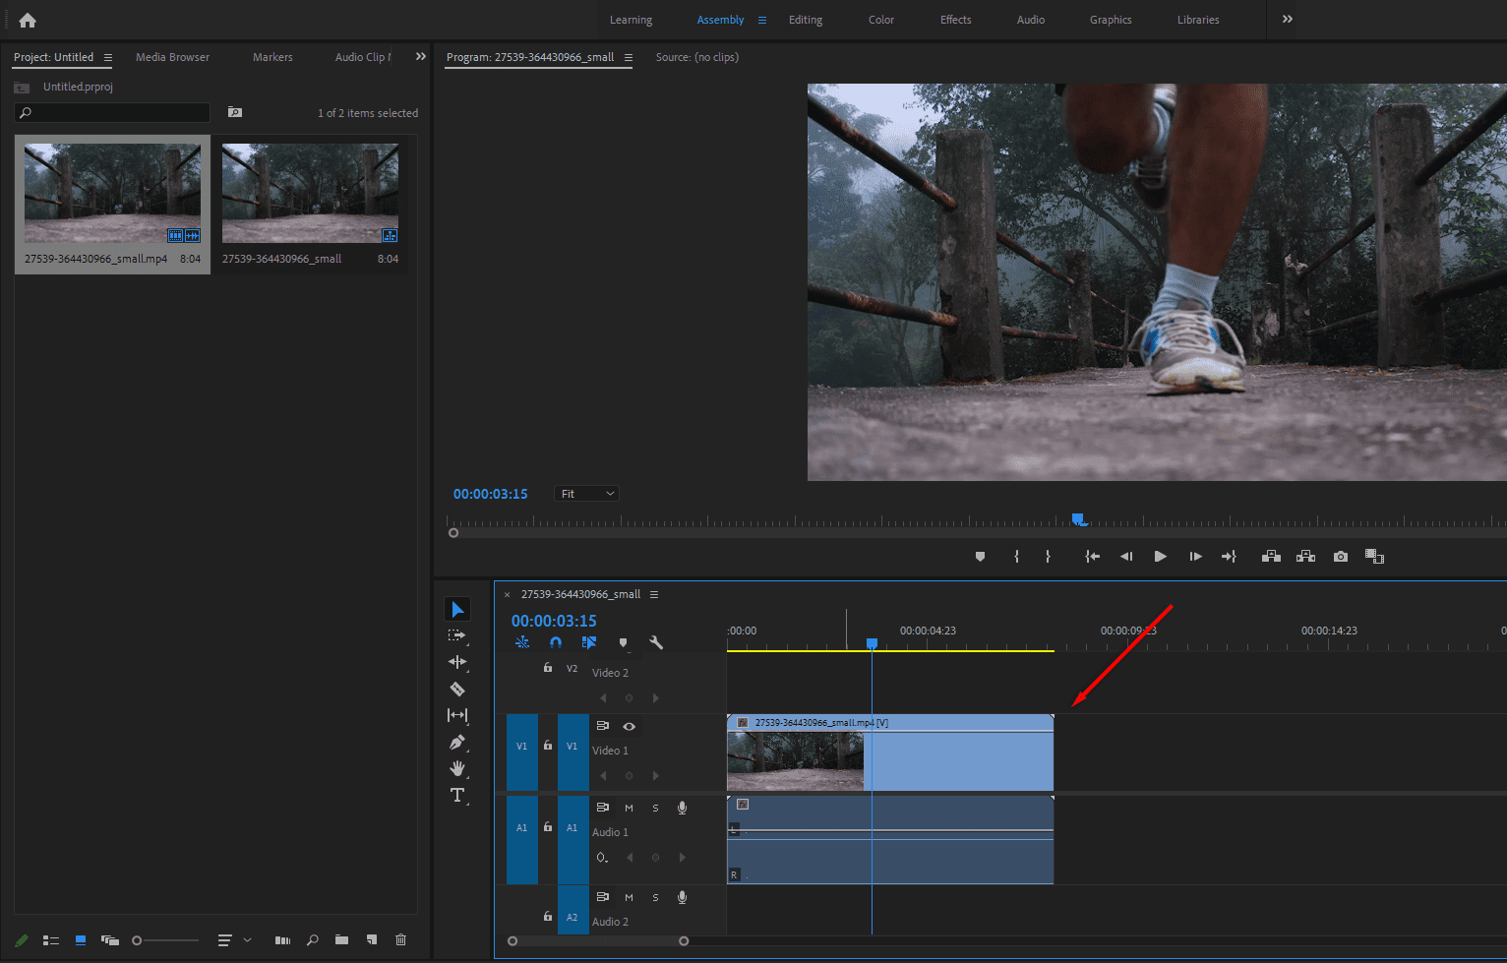Viewport: 1507px width, 963px height.
Task: Switch to the Color workspace
Action: pyautogui.click(x=880, y=19)
